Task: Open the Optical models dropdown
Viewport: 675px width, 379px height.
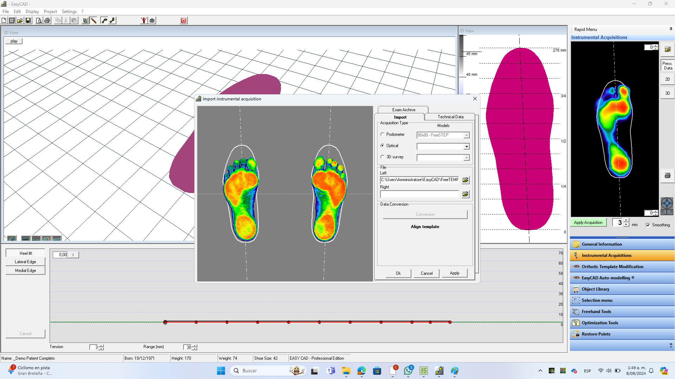Action: click(467, 146)
